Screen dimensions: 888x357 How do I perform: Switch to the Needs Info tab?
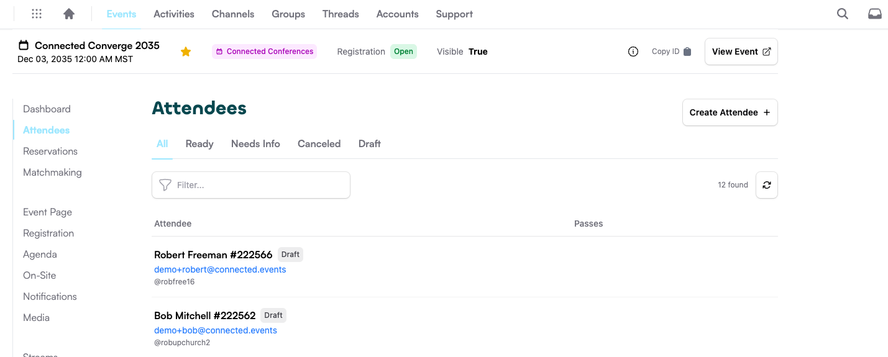coord(255,143)
